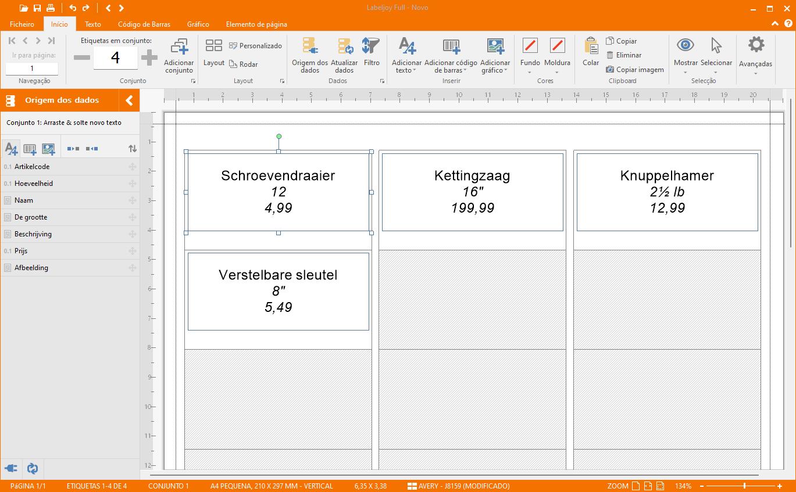Switch to the Código de Barras tab
Screen dimensions: 796x492
click(x=144, y=24)
